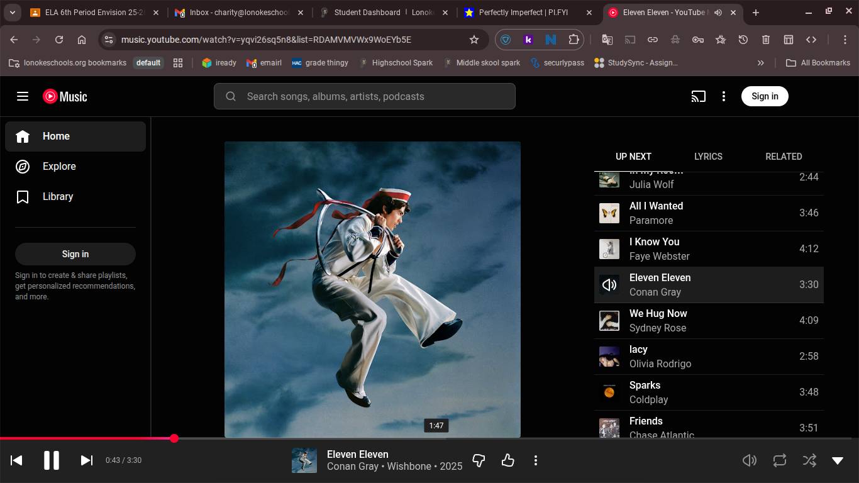
Task: Switch to the RELATED tab
Action: pos(784,157)
